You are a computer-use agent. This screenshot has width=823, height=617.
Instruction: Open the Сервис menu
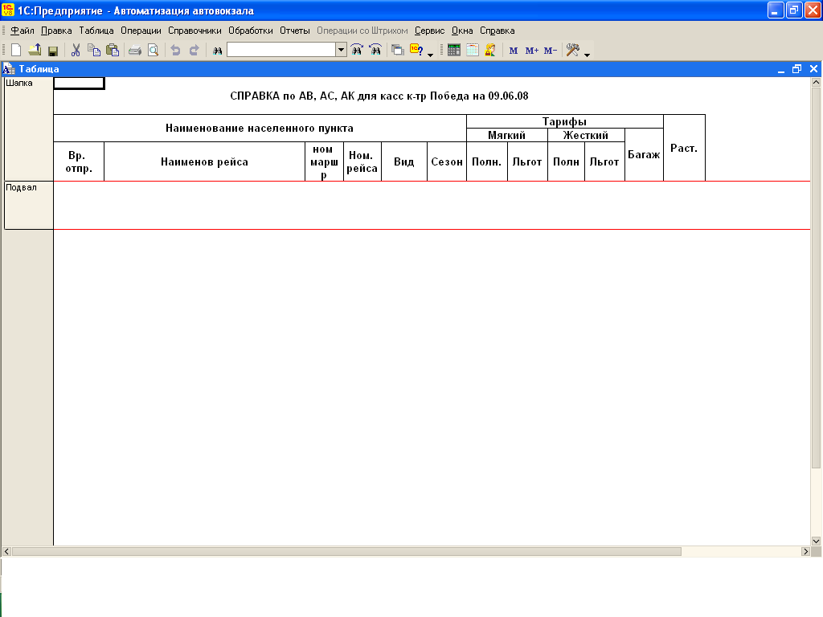coord(429,31)
